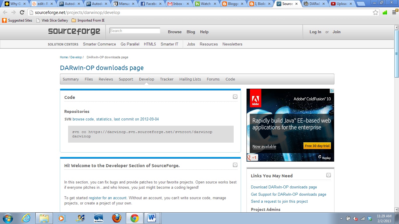Click the Log In link
This screenshot has width=399, height=224.
(x=315, y=32)
